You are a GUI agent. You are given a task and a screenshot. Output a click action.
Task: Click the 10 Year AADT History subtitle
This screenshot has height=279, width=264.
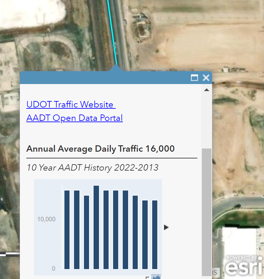92,168
